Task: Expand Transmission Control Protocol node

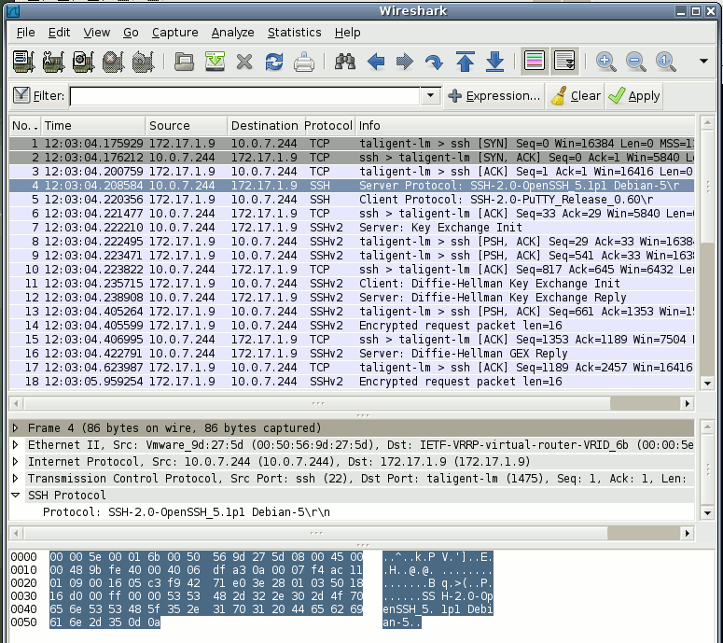Action: tap(15, 479)
